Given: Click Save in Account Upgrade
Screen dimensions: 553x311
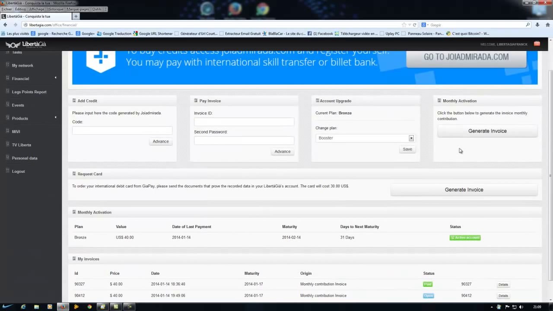Looking at the screenshot, I should (x=407, y=149).
